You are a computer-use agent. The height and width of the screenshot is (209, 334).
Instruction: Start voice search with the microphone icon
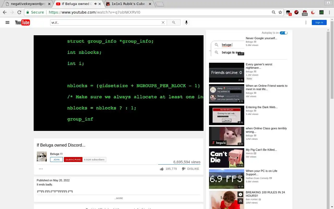(x=186, y=22)
